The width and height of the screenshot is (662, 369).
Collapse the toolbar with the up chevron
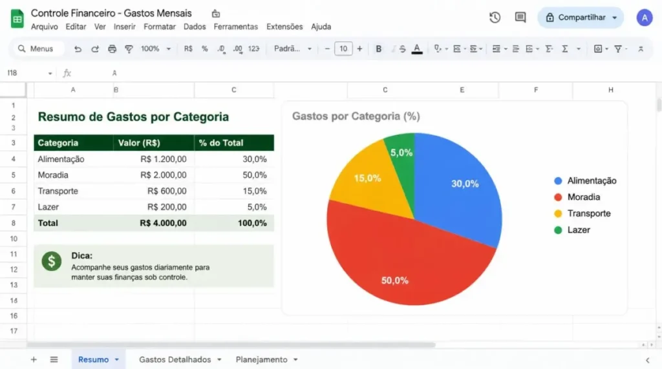coord(641,49)
